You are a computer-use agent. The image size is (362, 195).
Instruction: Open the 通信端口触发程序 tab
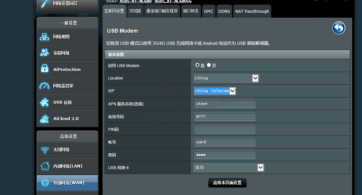(x=162, y=11)
